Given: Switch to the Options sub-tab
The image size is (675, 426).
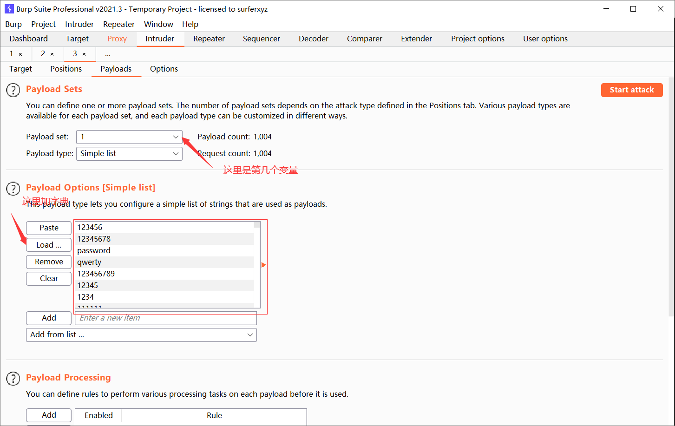Looking at the screenshot, I should point(164,69).
